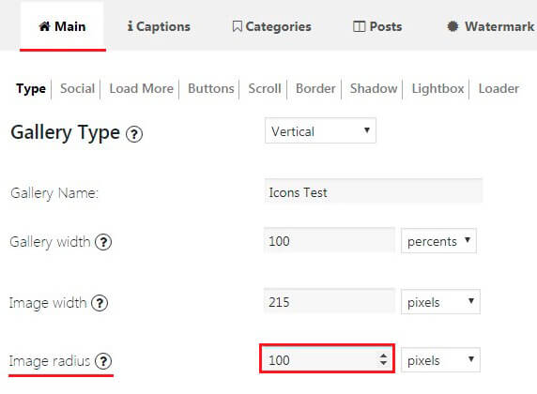
Task: Open the Gallery Type Vertical dropdown
Action: click(x=320, y=130)
